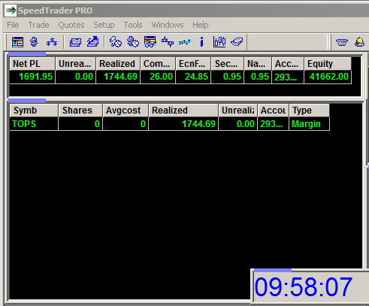Screen dimensions: 369x306
Task: Click the candlestick chart toolbar icon
Action: click(219, 42)
